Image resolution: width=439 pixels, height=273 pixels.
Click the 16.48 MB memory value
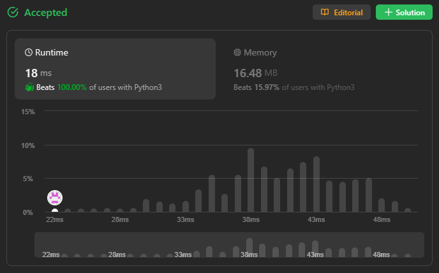tap(255, 73)
